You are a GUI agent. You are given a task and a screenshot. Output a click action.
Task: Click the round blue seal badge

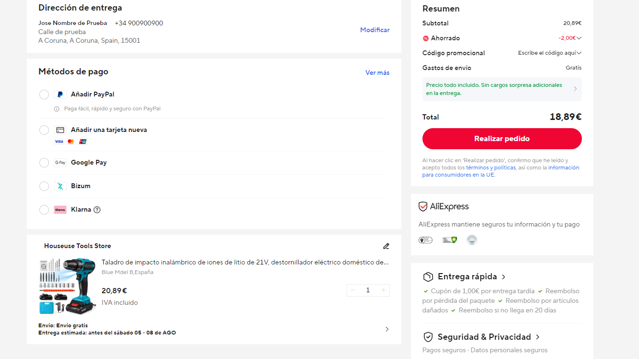(472, 240)
